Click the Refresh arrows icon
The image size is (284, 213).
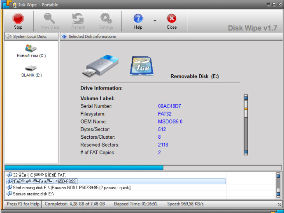click(x=78, y=18)
